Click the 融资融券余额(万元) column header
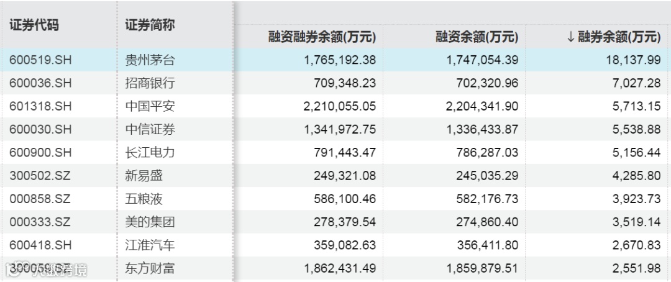Screen dimensions: 671x282 pyautogui.click(x=322, y=37)
